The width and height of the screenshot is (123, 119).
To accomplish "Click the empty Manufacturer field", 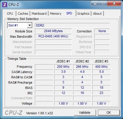I will [x=53, y=42].
